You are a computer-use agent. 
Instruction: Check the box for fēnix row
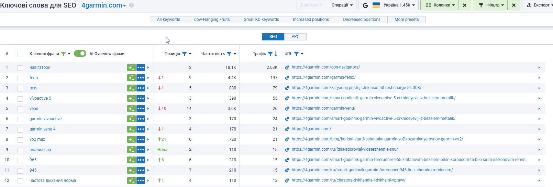point(20,78)
